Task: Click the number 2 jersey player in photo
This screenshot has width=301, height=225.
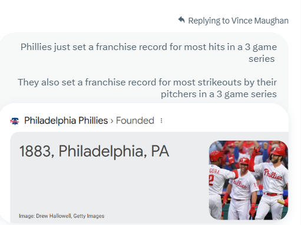Action: pyautogui.click(x=217, y=183)
